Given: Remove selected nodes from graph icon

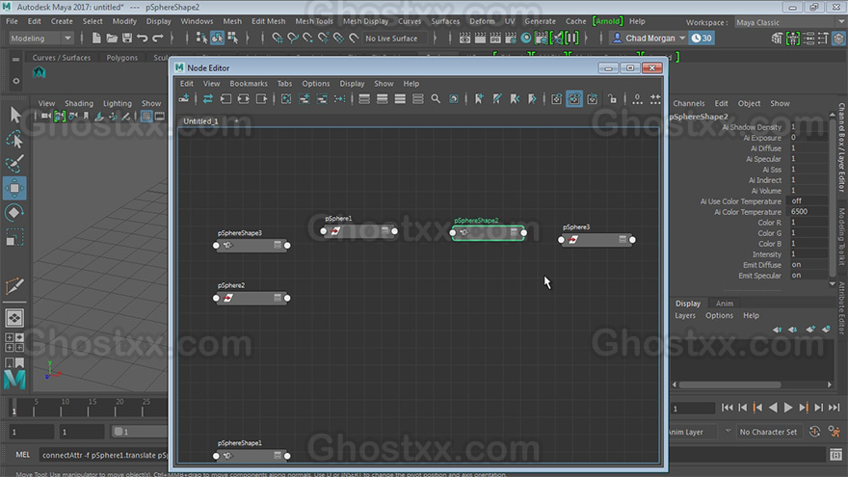Looking at the screenshot, I should pos(322,98).
